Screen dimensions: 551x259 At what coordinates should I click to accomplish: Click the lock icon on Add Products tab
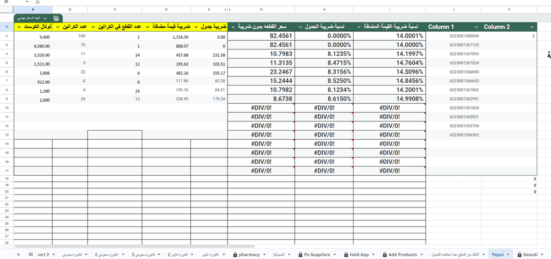click(x=384, y=254)
